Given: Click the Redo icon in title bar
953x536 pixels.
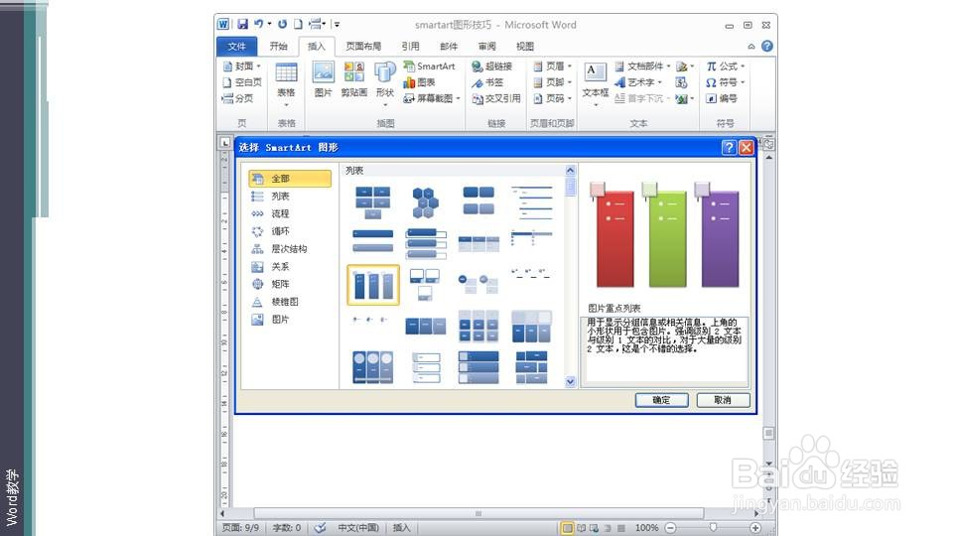Looking at the screenshot, I should pos(282,24).
